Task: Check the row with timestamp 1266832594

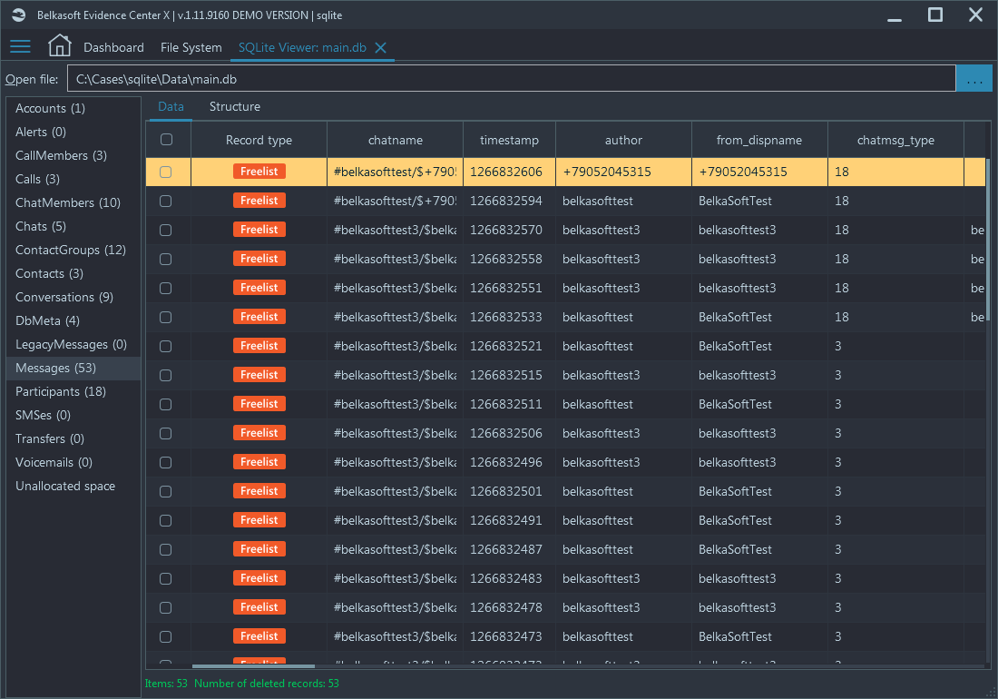Action: [x=165, y=202]
